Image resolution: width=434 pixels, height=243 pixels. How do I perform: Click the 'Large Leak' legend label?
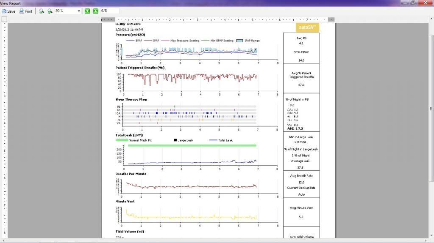(186, 140)
